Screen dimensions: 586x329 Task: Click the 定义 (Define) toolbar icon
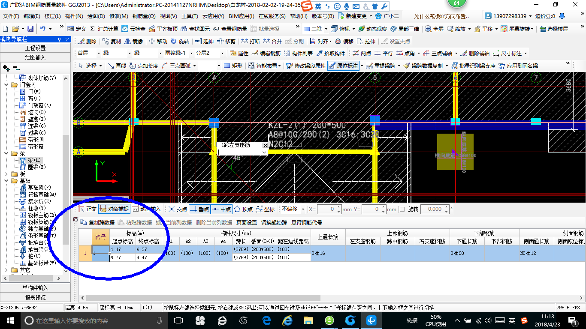click(77, 29)
